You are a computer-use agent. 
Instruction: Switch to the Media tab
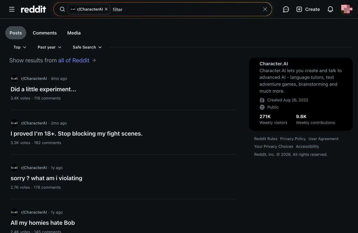74,33
